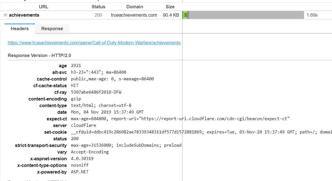Screen dimensions: 332x181
Task: Click the 1.69s timing bar
Action: (243, 15)
